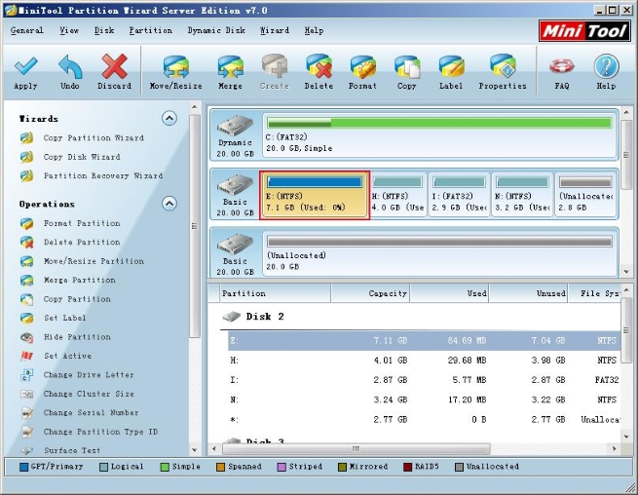This screenshot has height=495, width=638.
Task: Click the Format toolbar icon
Action: pyautogui.click(x=362, y=67)
